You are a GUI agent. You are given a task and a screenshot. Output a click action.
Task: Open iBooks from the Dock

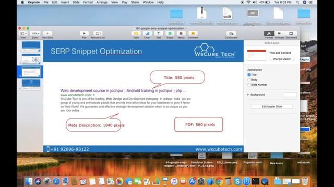pyautogui.click(x=183, y=181)
